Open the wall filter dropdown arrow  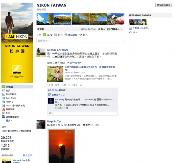(x=121, y=29)
